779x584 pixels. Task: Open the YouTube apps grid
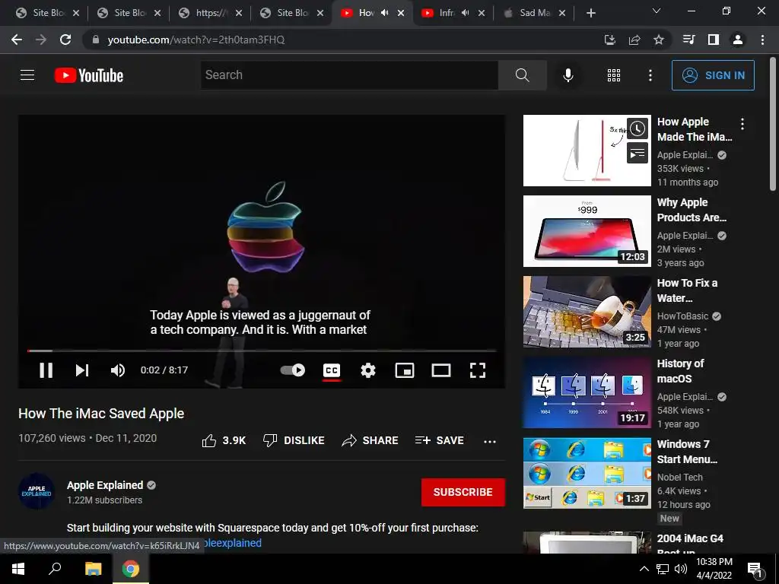pos(614,75)
